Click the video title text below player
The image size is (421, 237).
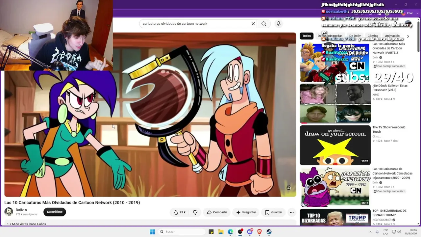click(72, 202)
